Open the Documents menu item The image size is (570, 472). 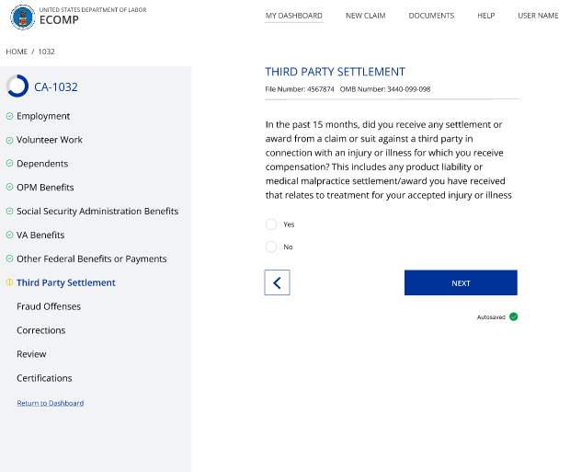pos(431,16)
